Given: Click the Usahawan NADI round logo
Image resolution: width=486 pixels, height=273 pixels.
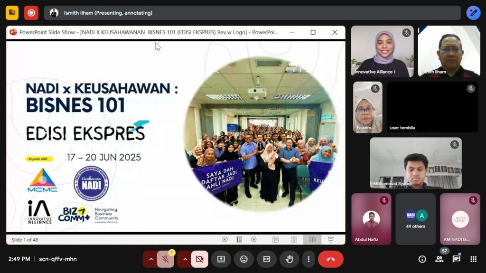Looking at the screenshot, I should [91, 183].
